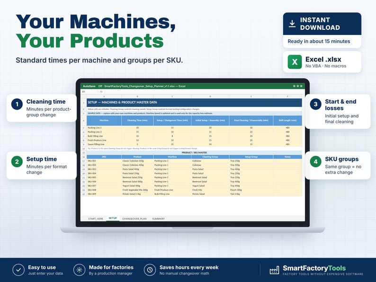Click the fx insert function icon
The image size is (376, 282).
coord(101,92)
